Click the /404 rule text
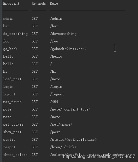The image size is (138, 162). click(54, 102)
